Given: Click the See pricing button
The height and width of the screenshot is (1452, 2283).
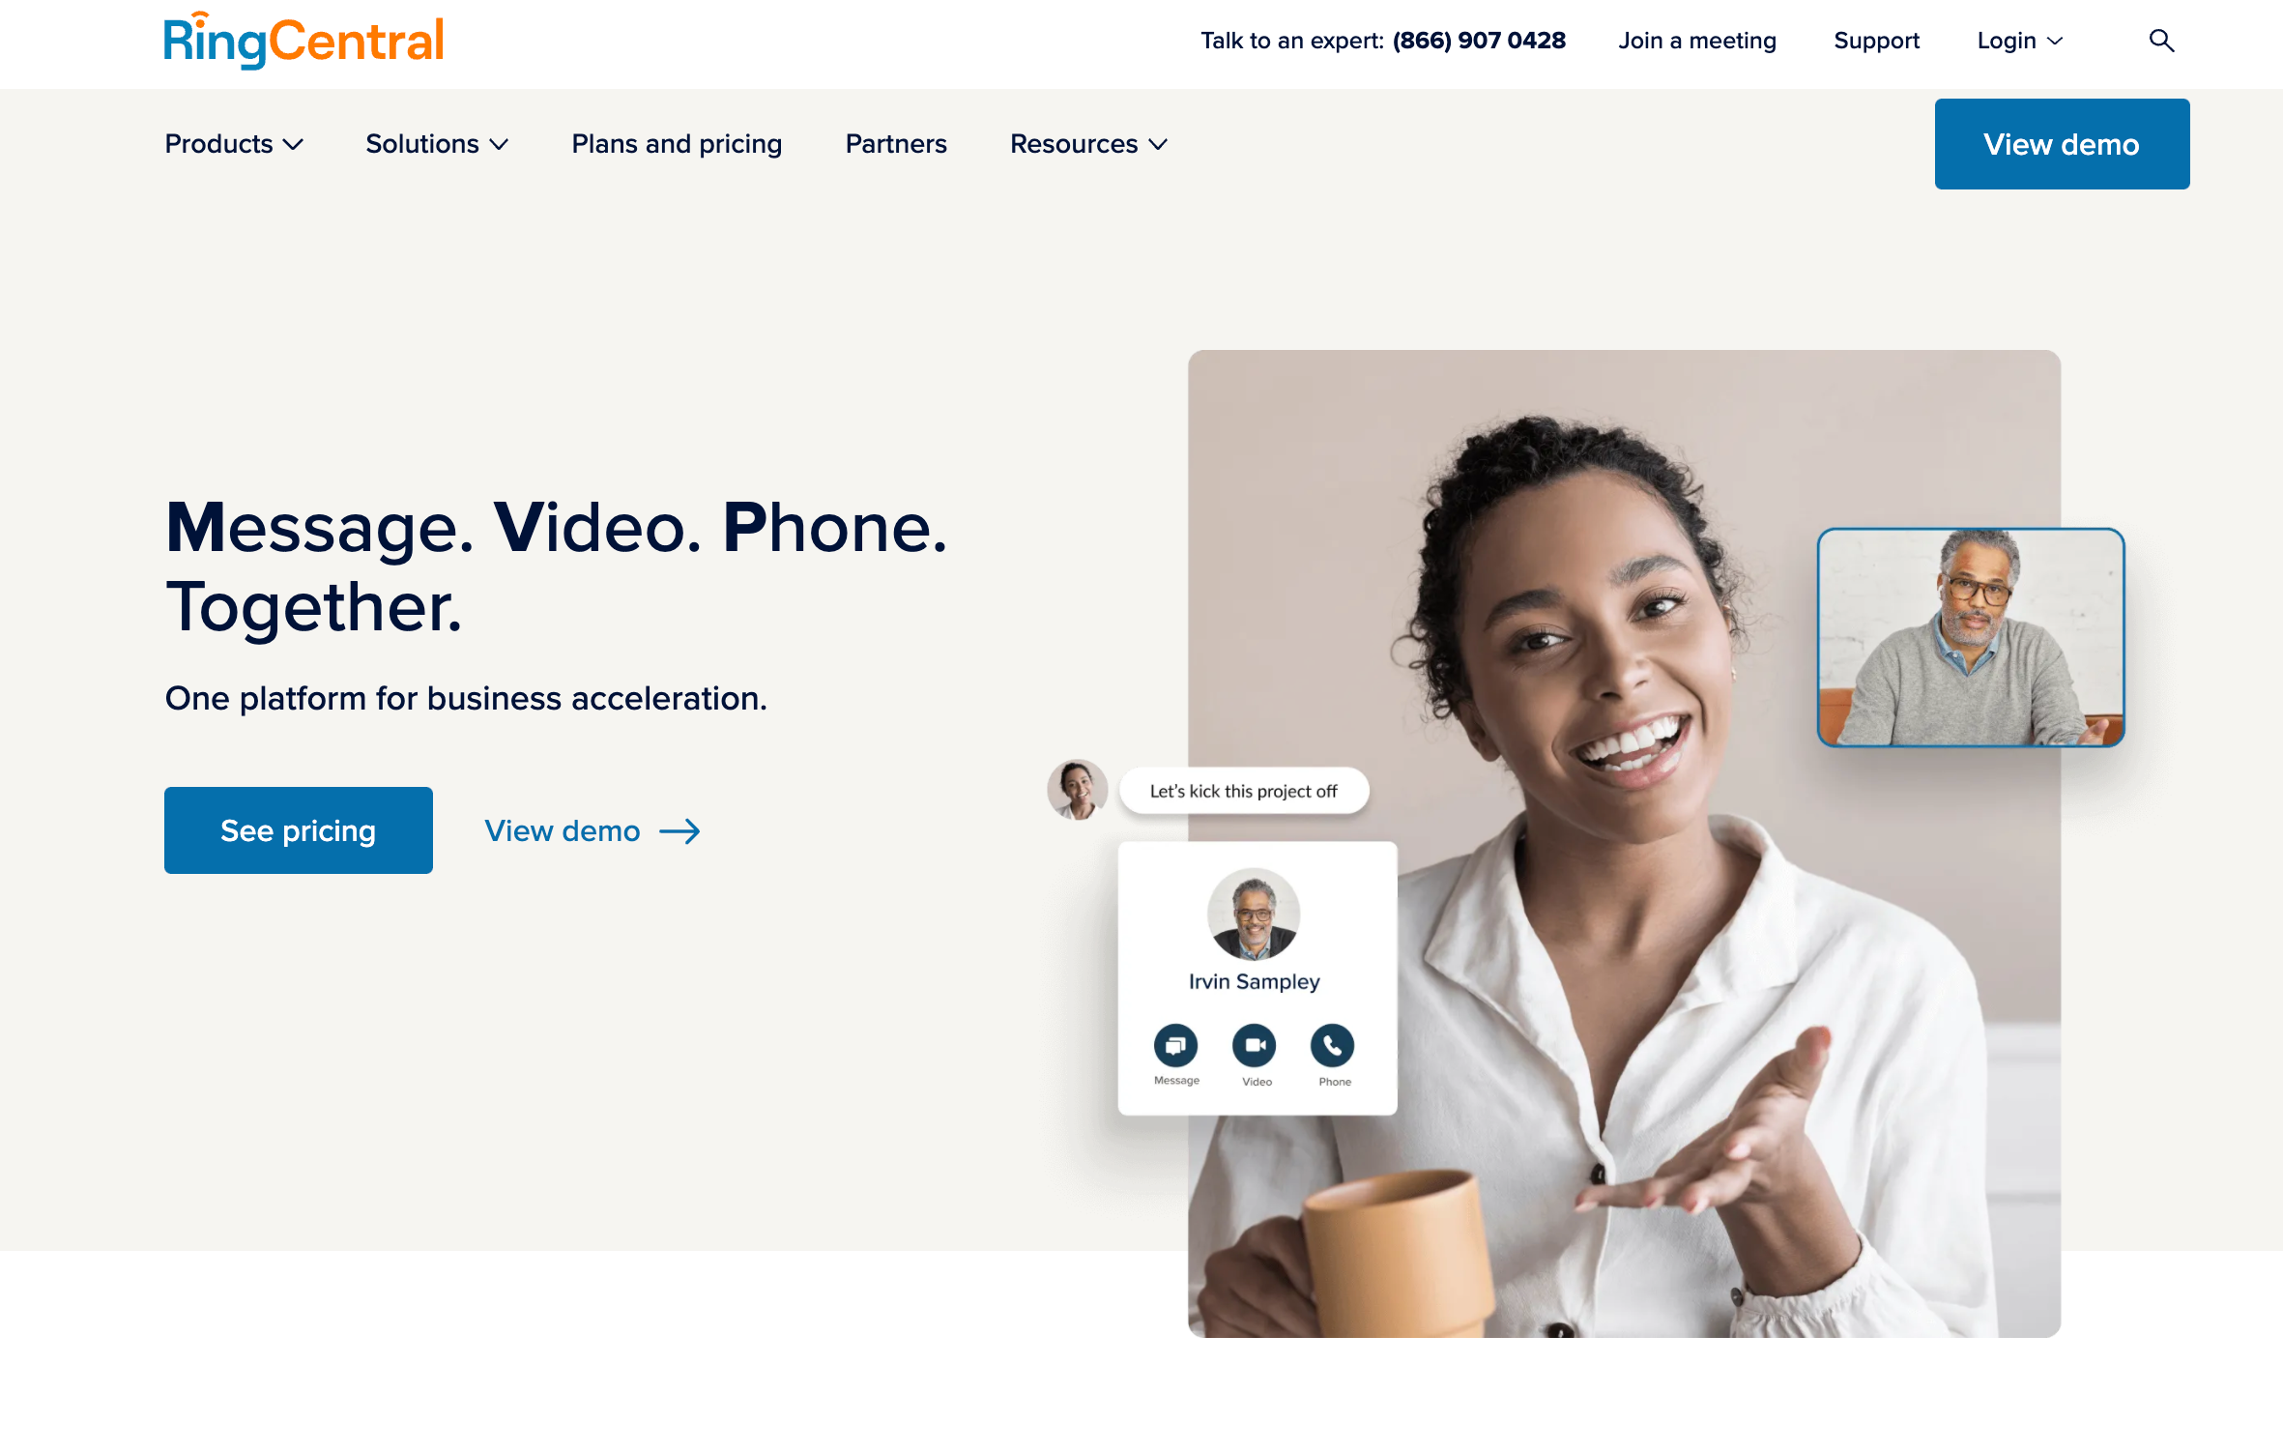Looking at the screenshot, I should coord(298,829).
